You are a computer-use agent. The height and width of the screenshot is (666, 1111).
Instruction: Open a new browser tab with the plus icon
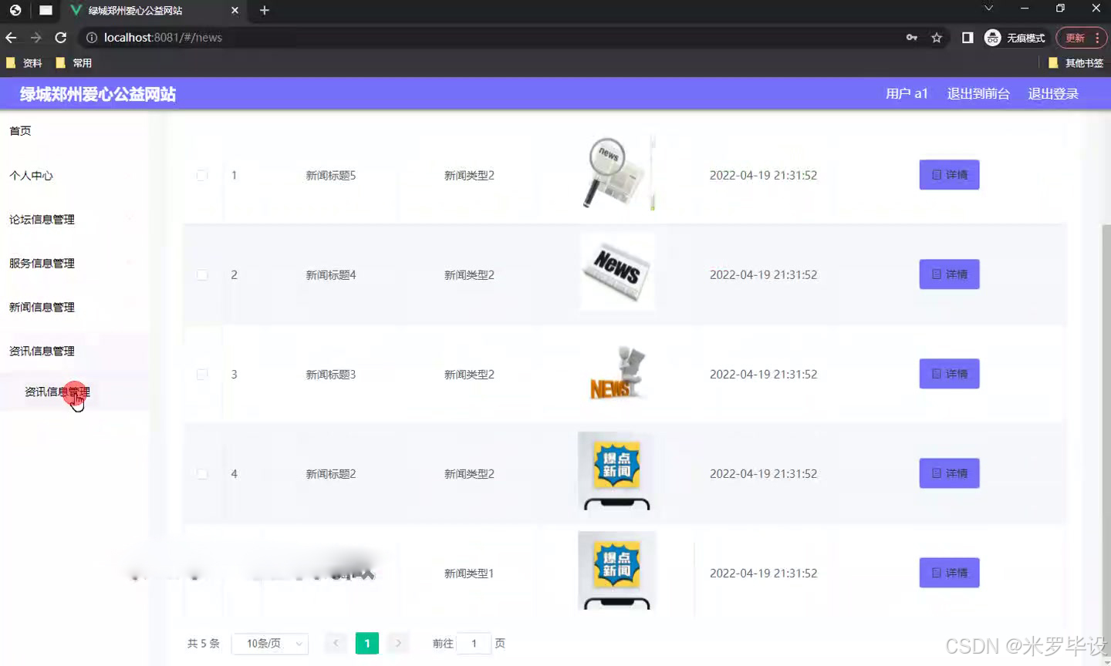(x=264, y=11)
